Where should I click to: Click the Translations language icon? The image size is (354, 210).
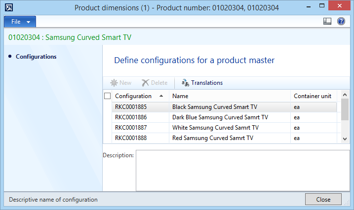coord(185,83)
